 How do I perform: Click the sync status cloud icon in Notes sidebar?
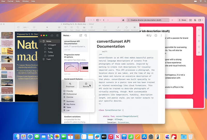(52, 35)
